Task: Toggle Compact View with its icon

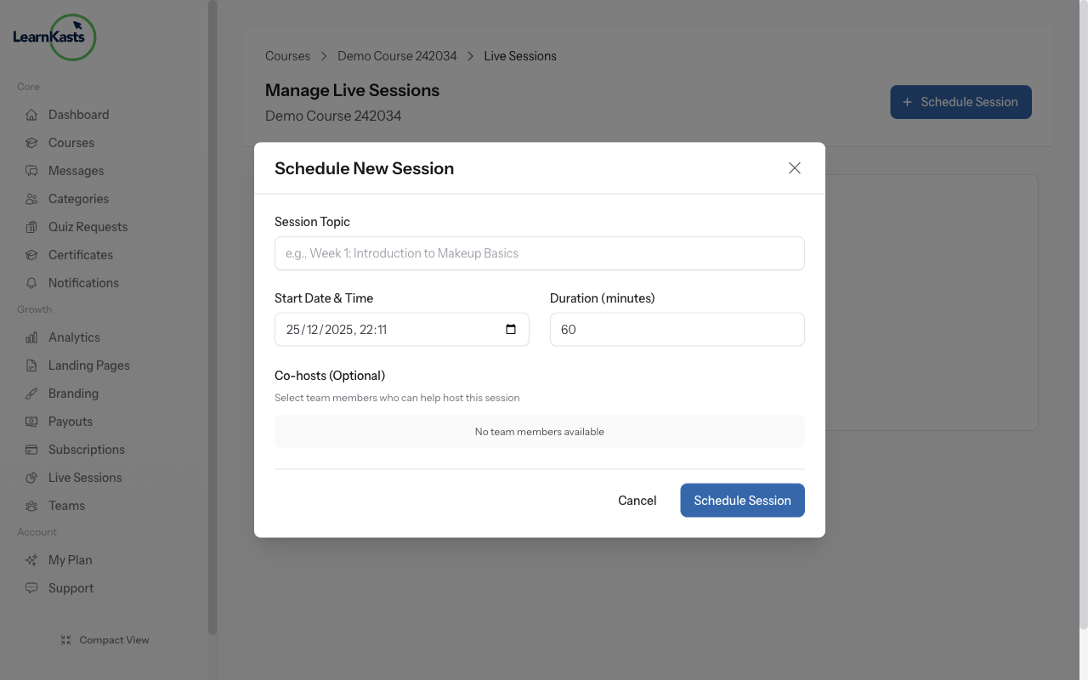Action: [66, 639]
